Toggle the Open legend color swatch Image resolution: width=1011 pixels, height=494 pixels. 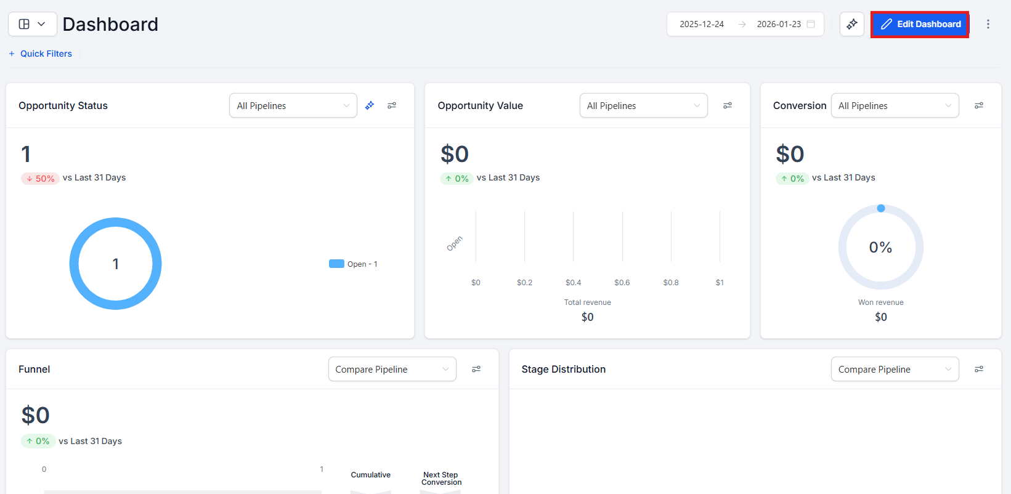tap(336, 264)
